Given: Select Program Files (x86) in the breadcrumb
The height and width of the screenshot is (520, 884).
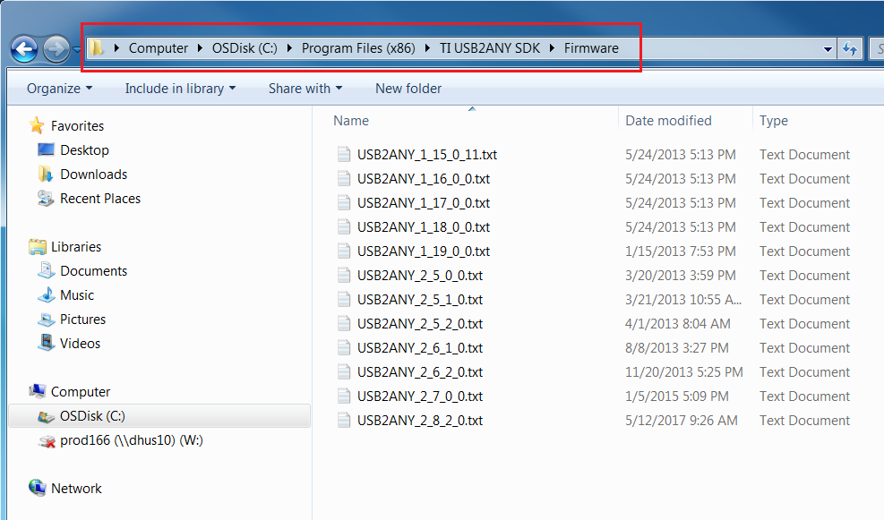Looking at the screenshot, I should 358,48.
